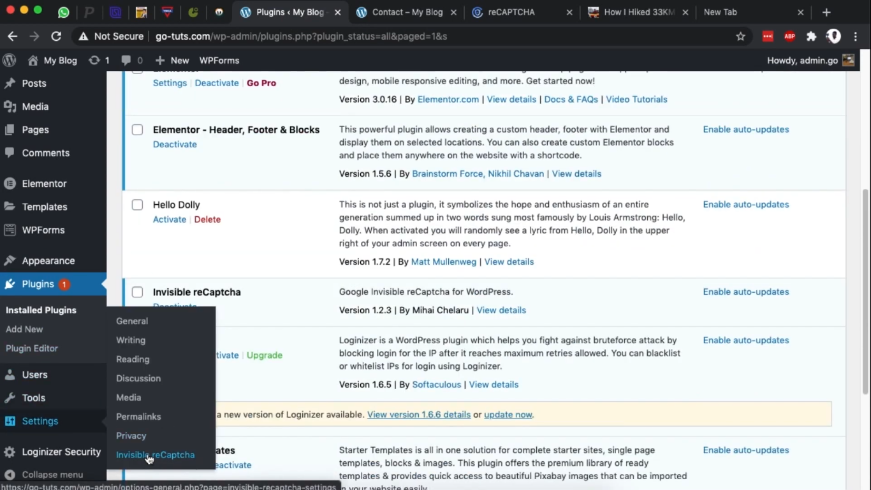
Task: Select Writing in Settings flyout
Action: [131, 340]
